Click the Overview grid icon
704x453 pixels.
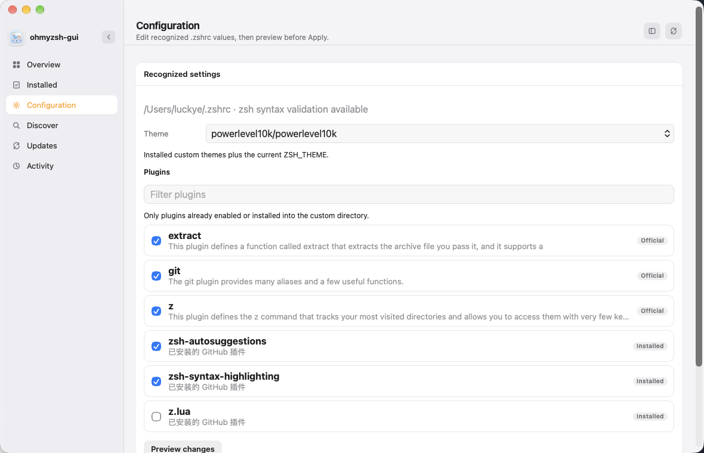17,64
